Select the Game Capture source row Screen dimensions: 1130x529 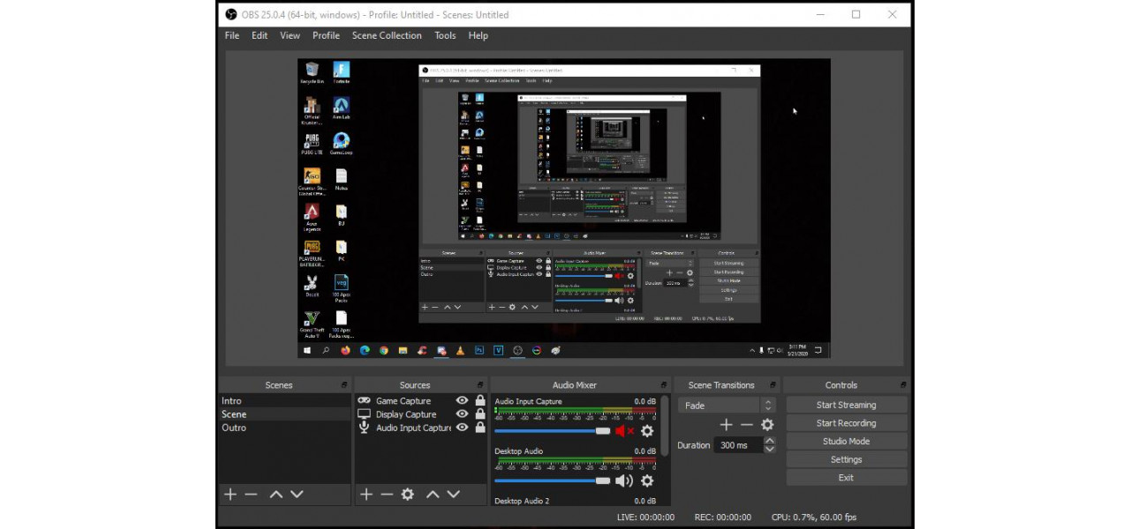[x=420, y=400]
